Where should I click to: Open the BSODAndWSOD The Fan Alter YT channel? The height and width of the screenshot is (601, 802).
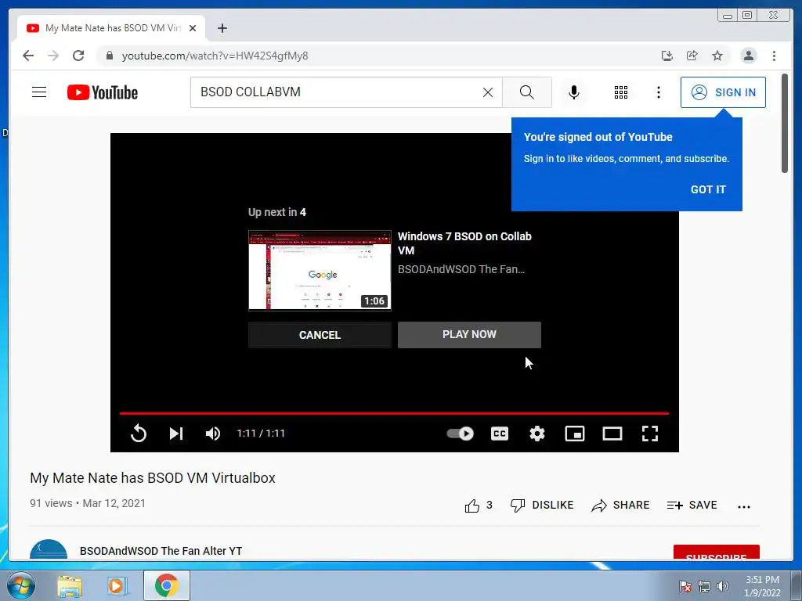click(161, 551)
